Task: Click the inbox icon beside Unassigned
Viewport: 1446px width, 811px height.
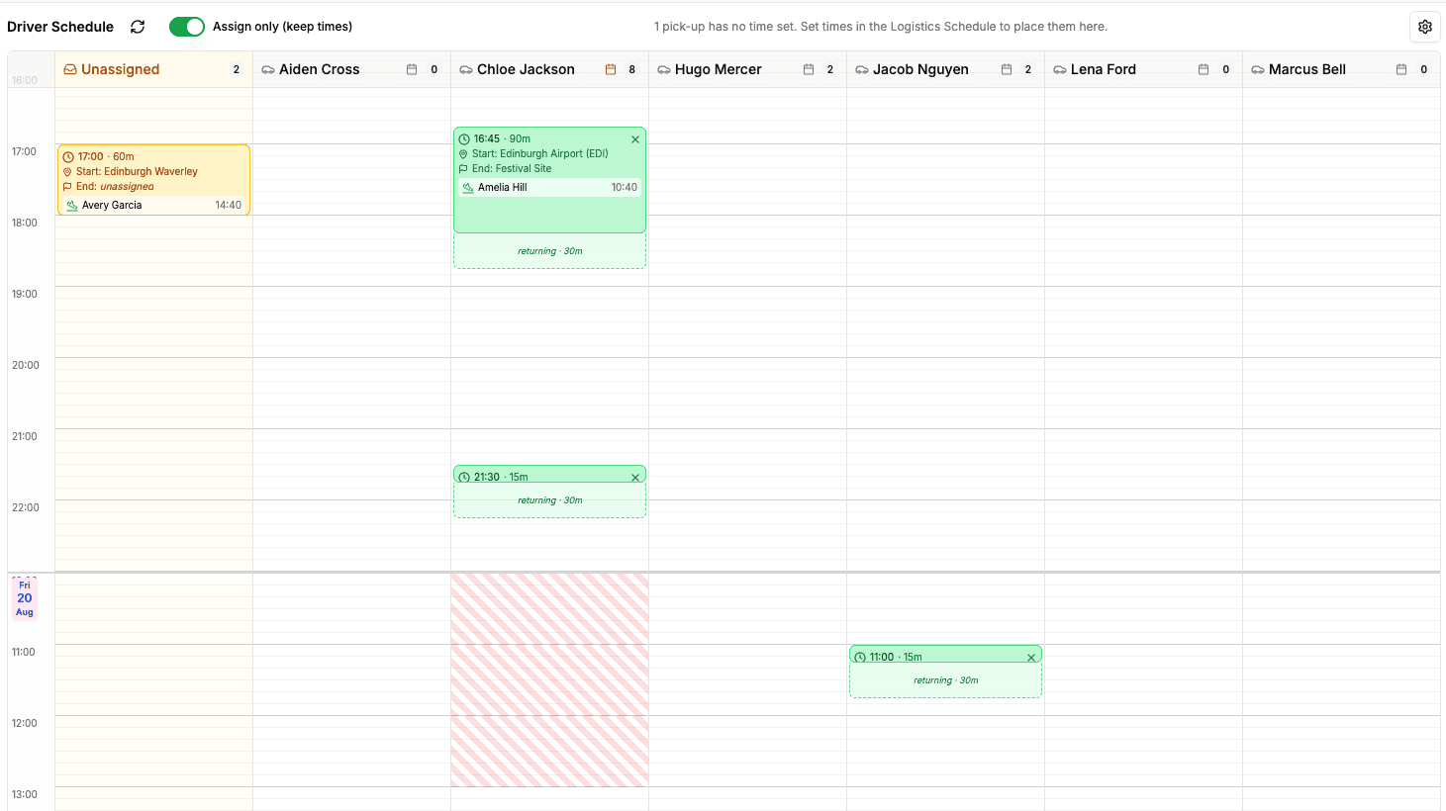Action: [70, 69]
